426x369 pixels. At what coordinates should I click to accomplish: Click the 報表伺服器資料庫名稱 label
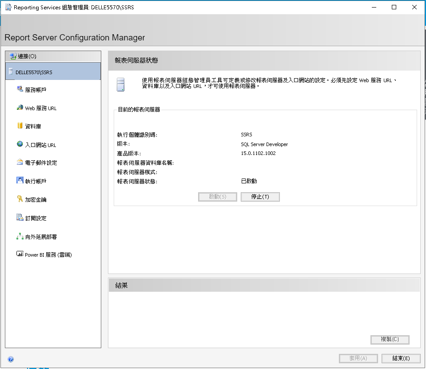(x=145, y=163)
